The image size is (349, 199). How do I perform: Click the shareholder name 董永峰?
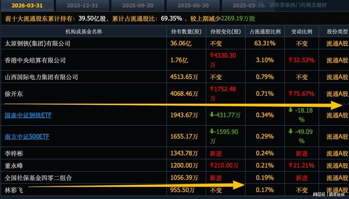pos(14,165)
